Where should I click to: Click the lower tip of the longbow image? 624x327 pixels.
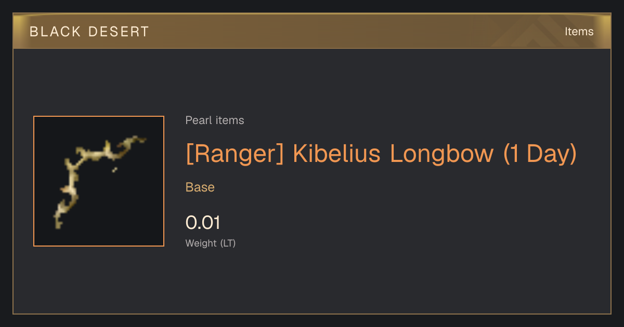pyautogui.click(x=58, y=222)
